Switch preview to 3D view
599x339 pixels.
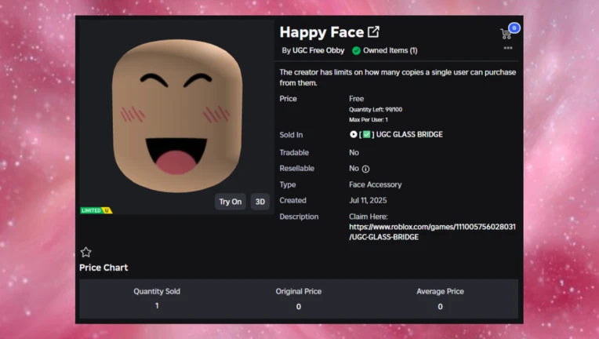point(260,202)
